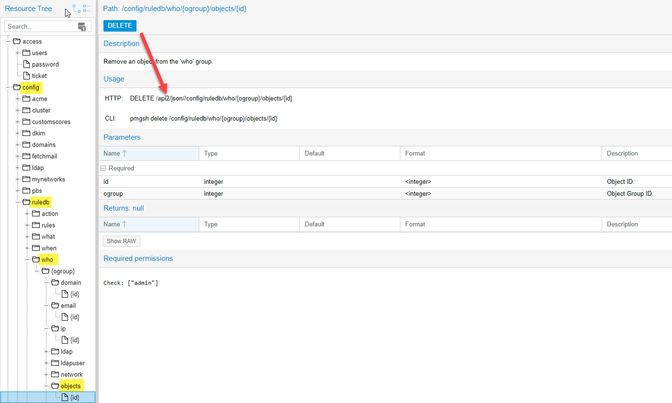This screenshot has width=672, height=403.
Task: Click the Format column header in Parameters table
Action: pyautogui.click(x=501, y=153)
